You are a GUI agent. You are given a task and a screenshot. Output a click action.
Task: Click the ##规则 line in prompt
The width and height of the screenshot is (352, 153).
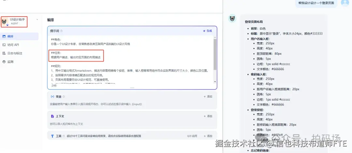coord(56,66)
